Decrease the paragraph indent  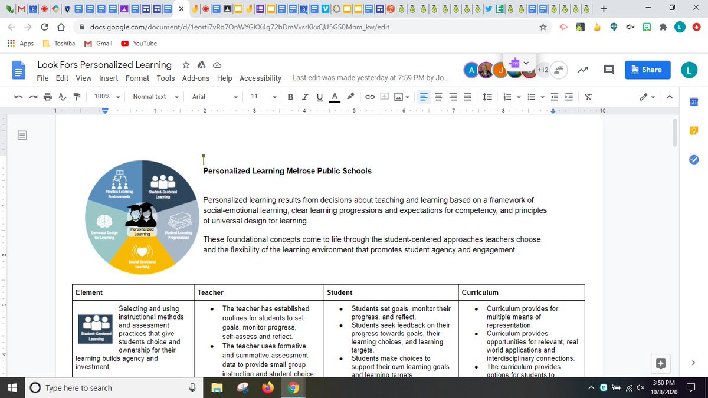click(x=553, y=97)
